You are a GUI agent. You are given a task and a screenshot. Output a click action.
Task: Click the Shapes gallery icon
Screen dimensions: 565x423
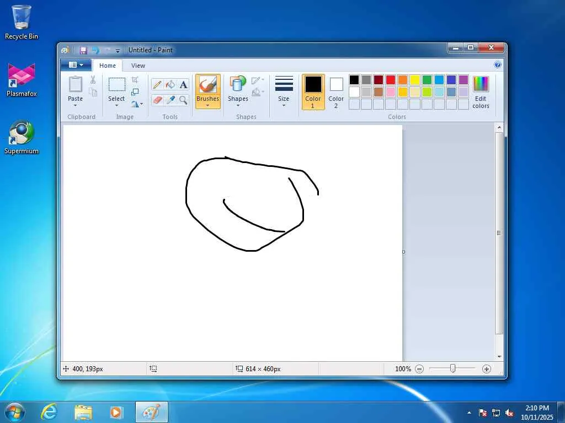238,84
